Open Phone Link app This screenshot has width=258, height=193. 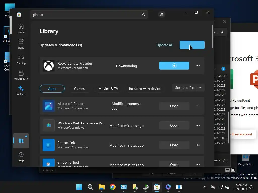(x=174, y=145)
